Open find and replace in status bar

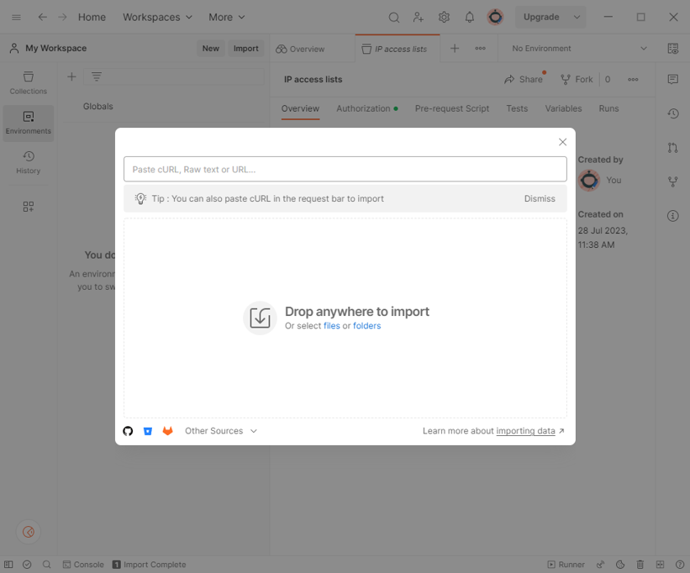coord(47,565)
